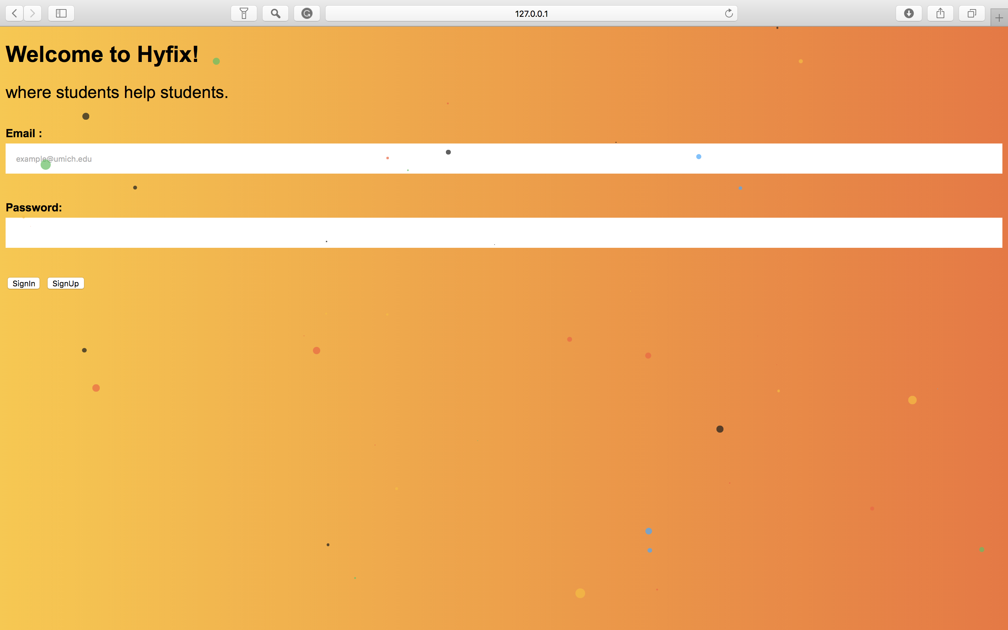The width and height of the screenshot is (1008, 630).
Task: Click the 'Welcome to Hyfix!' heading
Action: coord(102,54)
